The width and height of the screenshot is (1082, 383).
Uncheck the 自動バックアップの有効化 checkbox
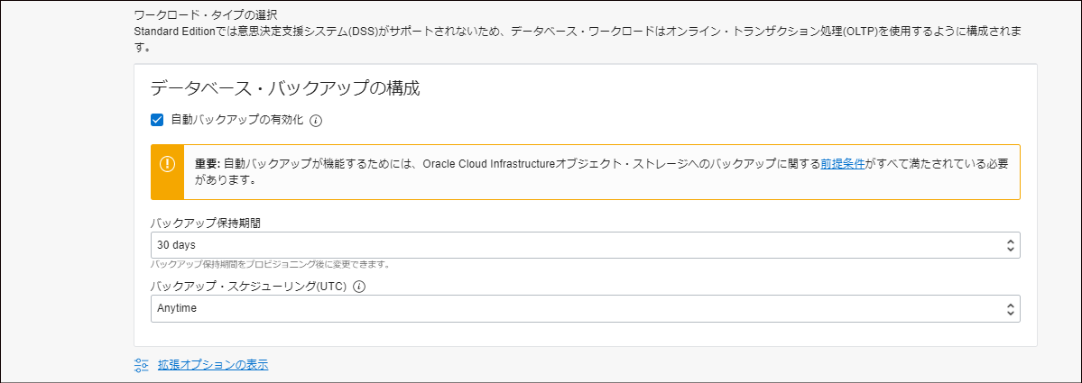pyautogui.click(x=157, y=121)
